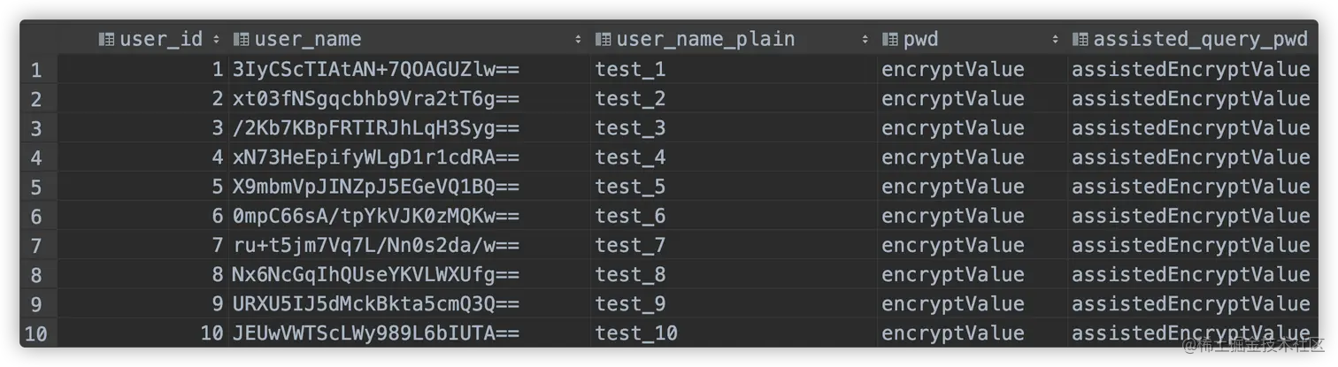The height and width of the screenshot is (367, 1338).
Task: Click the cell containing test_3
Action: pos(630,128)
